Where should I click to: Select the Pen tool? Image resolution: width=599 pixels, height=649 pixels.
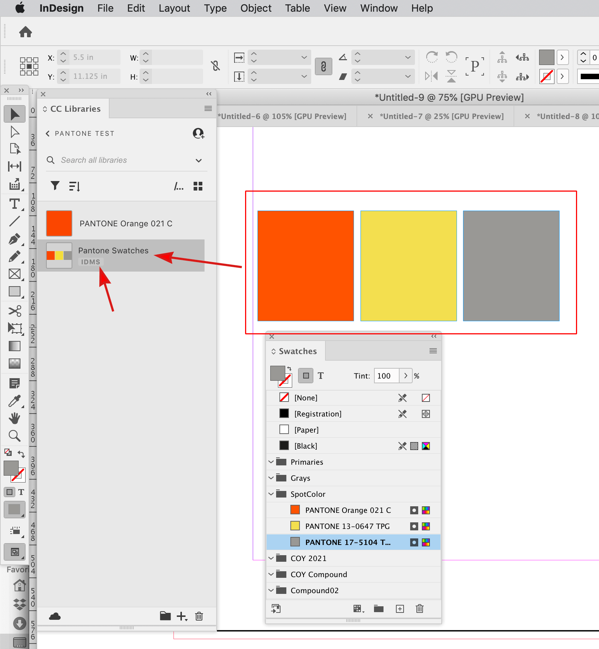pyautogui.click(x=15, y=239)
